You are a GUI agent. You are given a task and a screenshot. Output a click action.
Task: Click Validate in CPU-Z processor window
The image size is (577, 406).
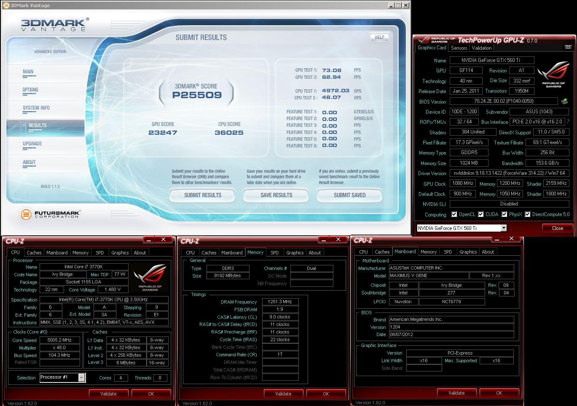pos(108,394)
